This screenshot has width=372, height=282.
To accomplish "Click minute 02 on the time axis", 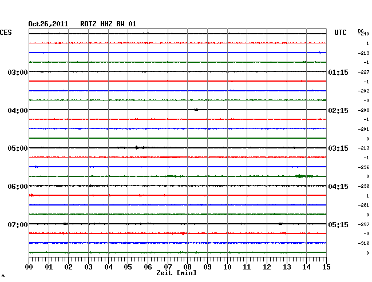I will tap(68, 267).
